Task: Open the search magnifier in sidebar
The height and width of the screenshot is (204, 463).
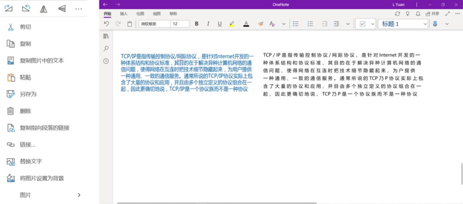Action: pos(106,49)
